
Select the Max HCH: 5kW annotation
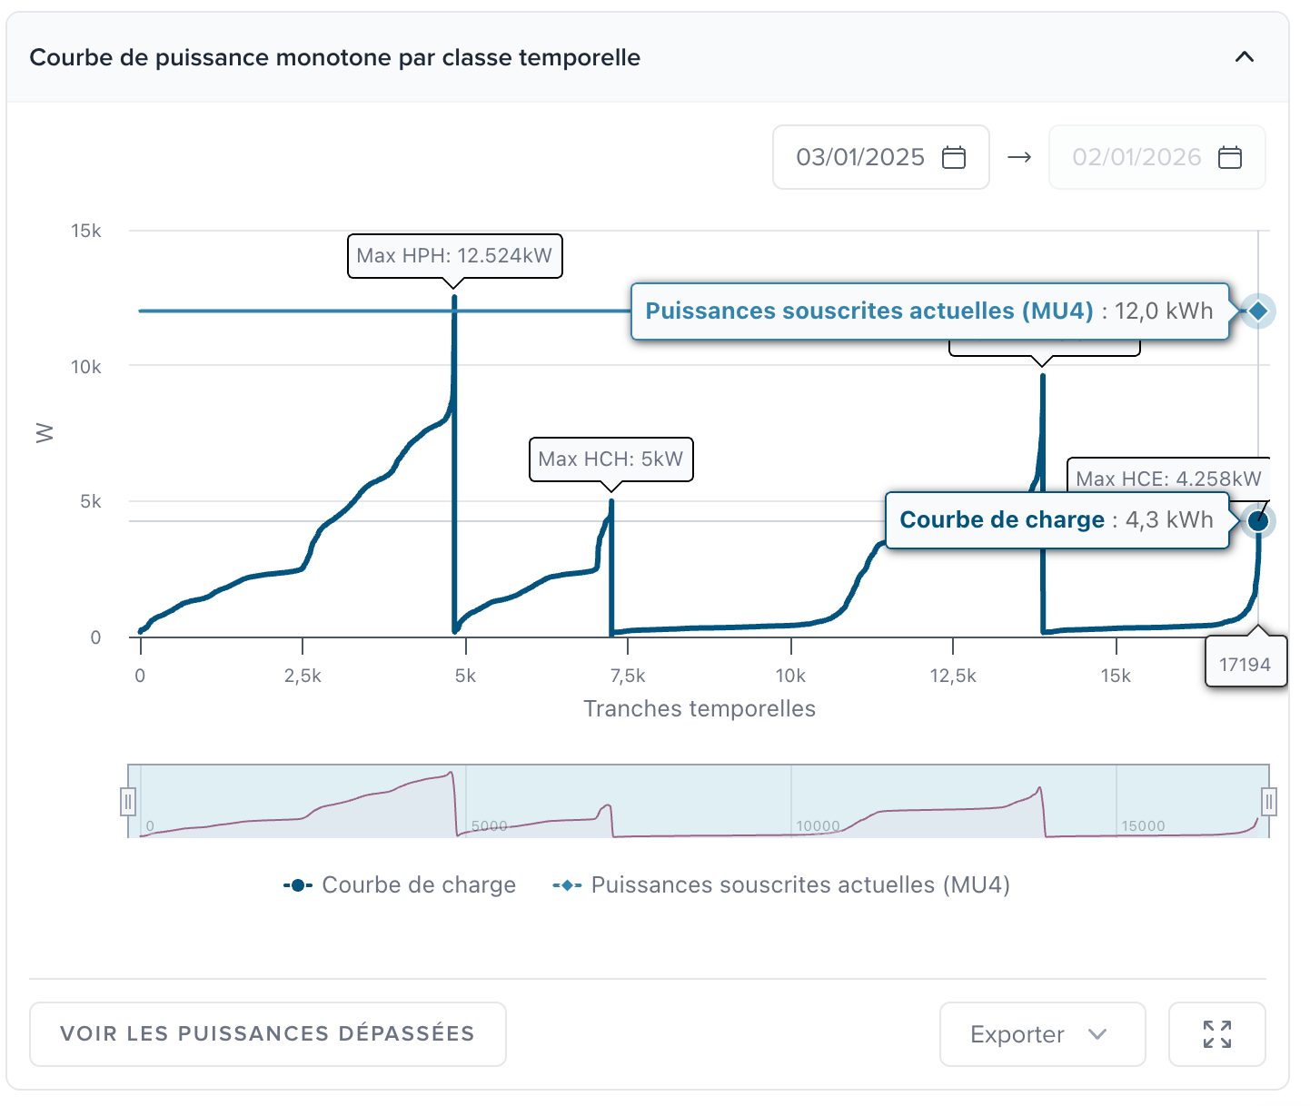click(x=611, y=459)
